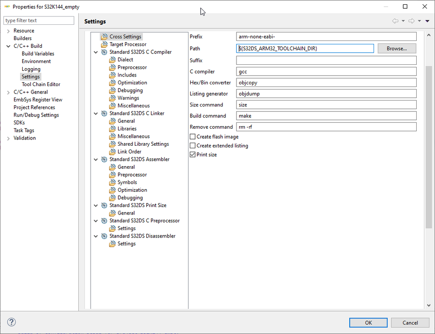Image resolution: width=435 pixels, height=334 pixels.
Task: Expand the Validation node
Action: (8, 138)
